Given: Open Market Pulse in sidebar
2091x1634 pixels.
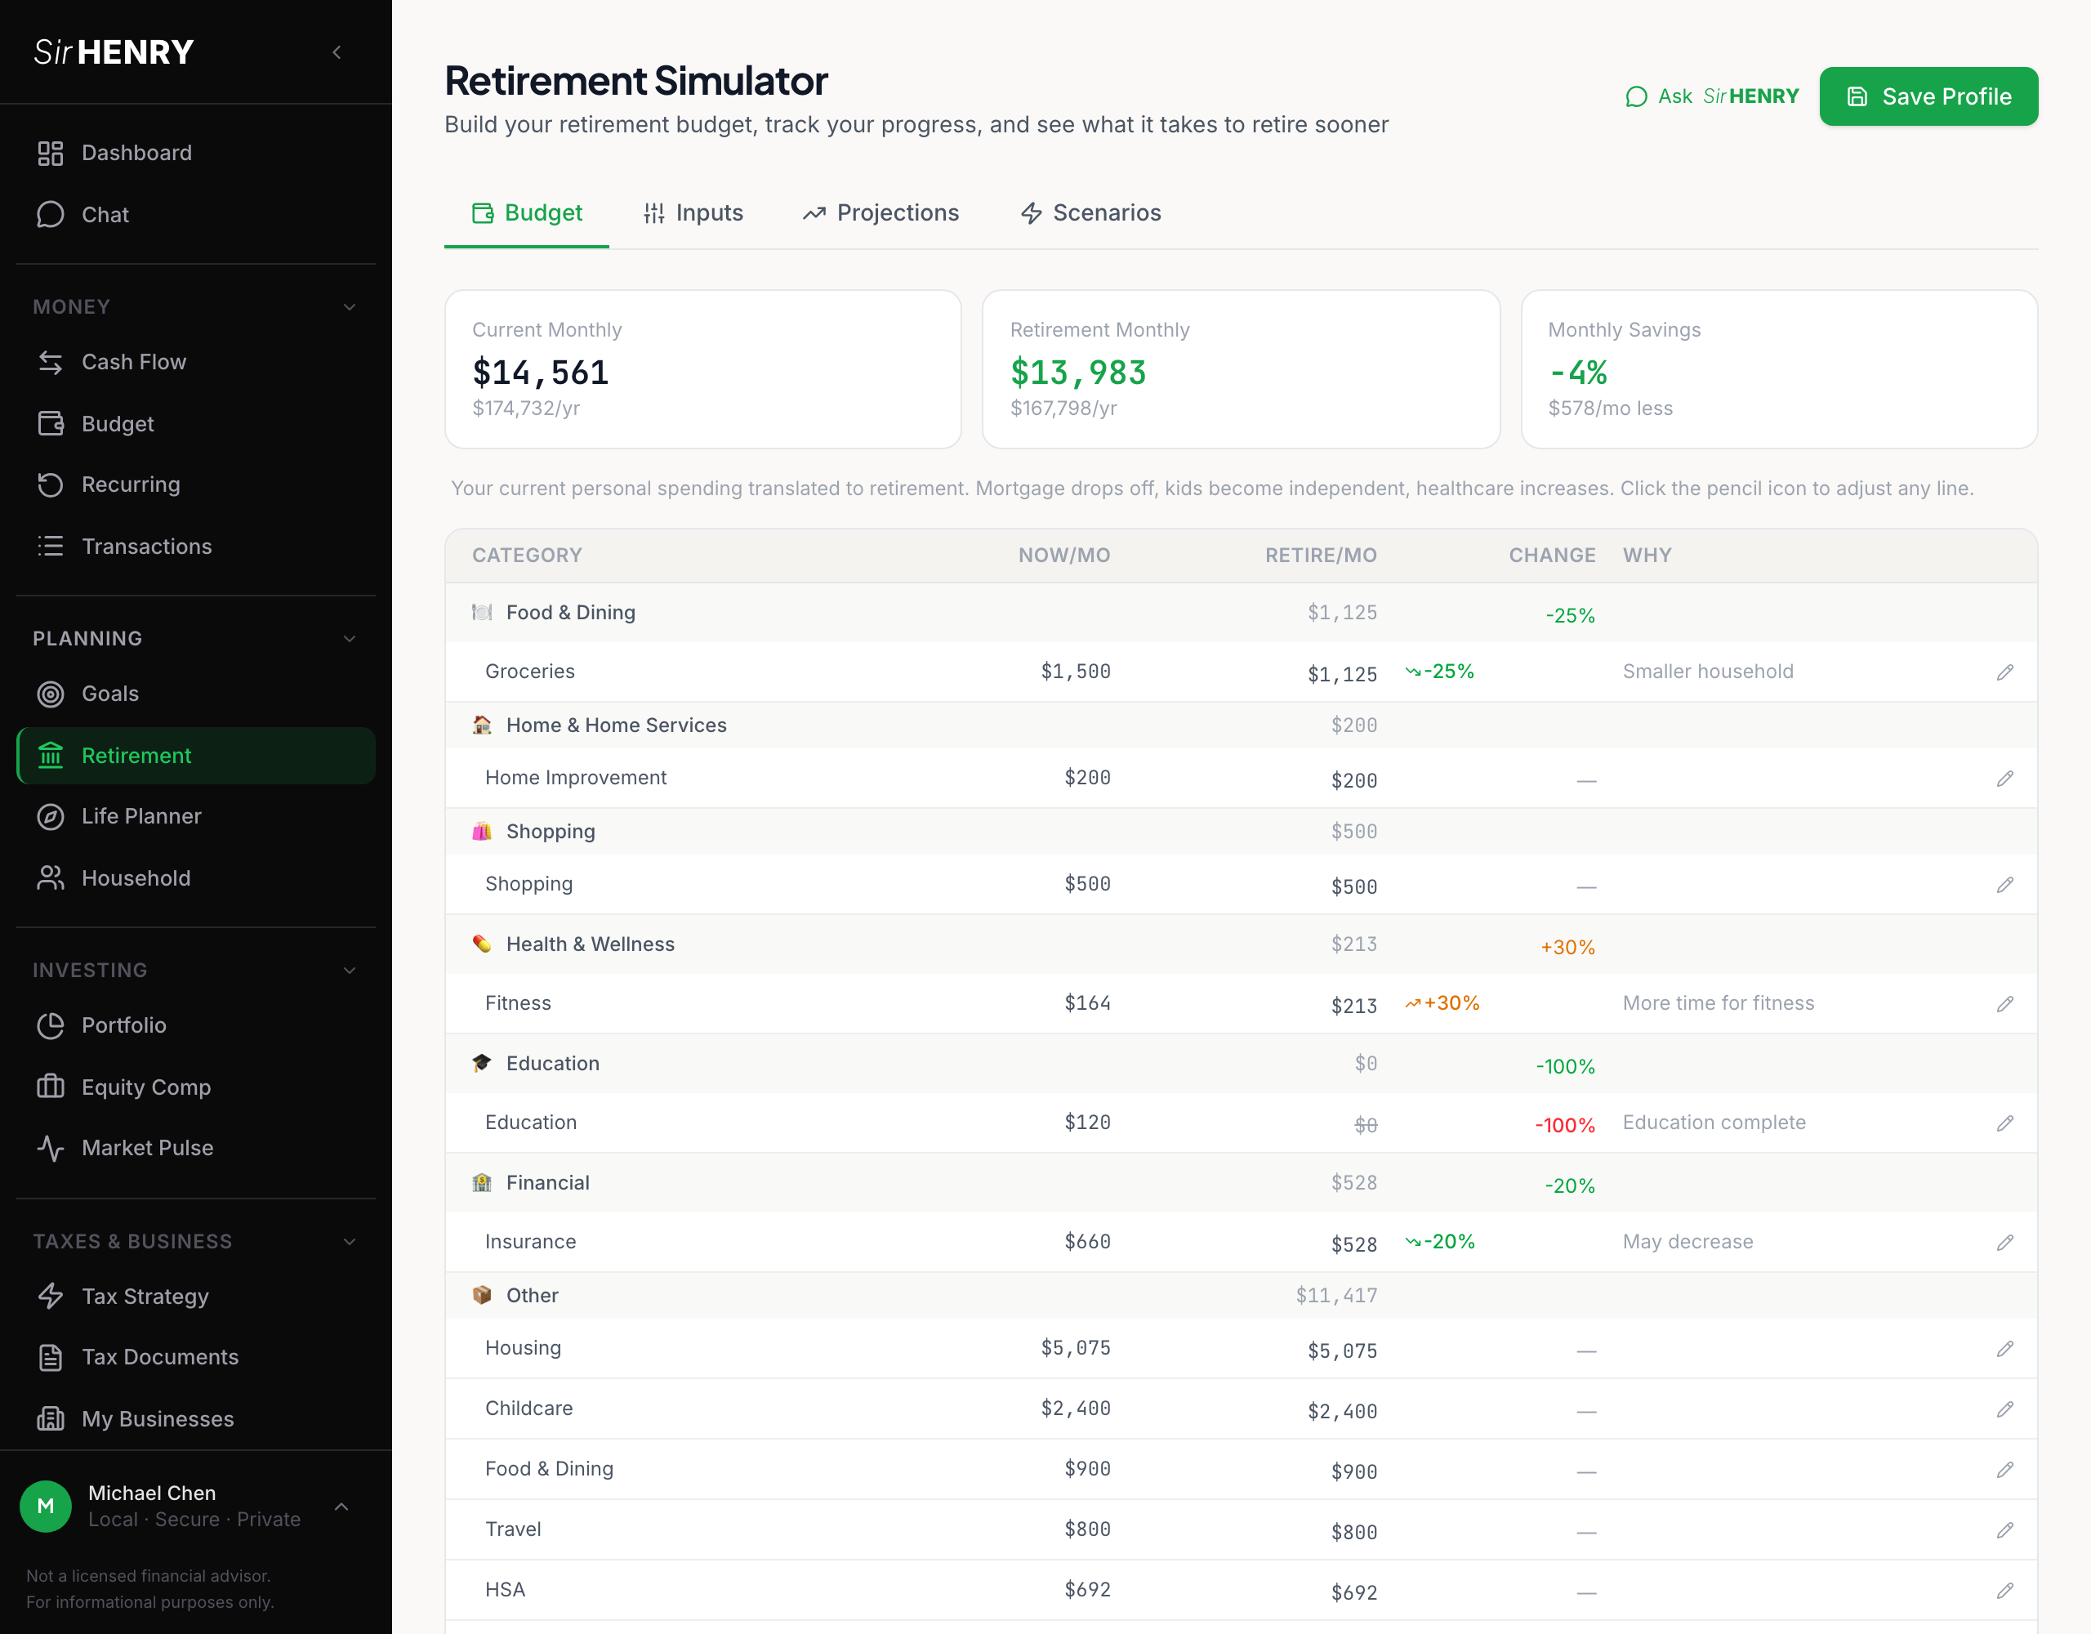Looking at the screenshot, I should (146, 1147).
